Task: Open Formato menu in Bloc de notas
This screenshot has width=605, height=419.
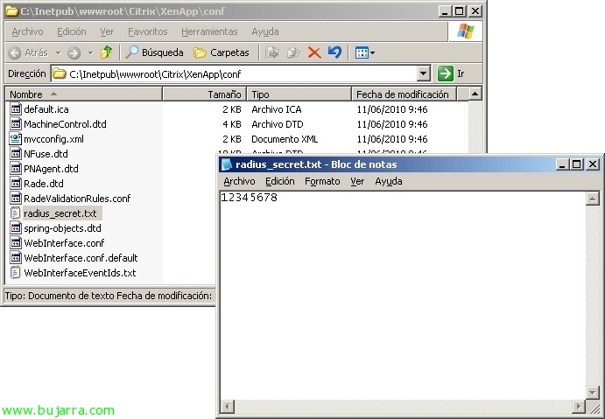Action: pos(322,181)
